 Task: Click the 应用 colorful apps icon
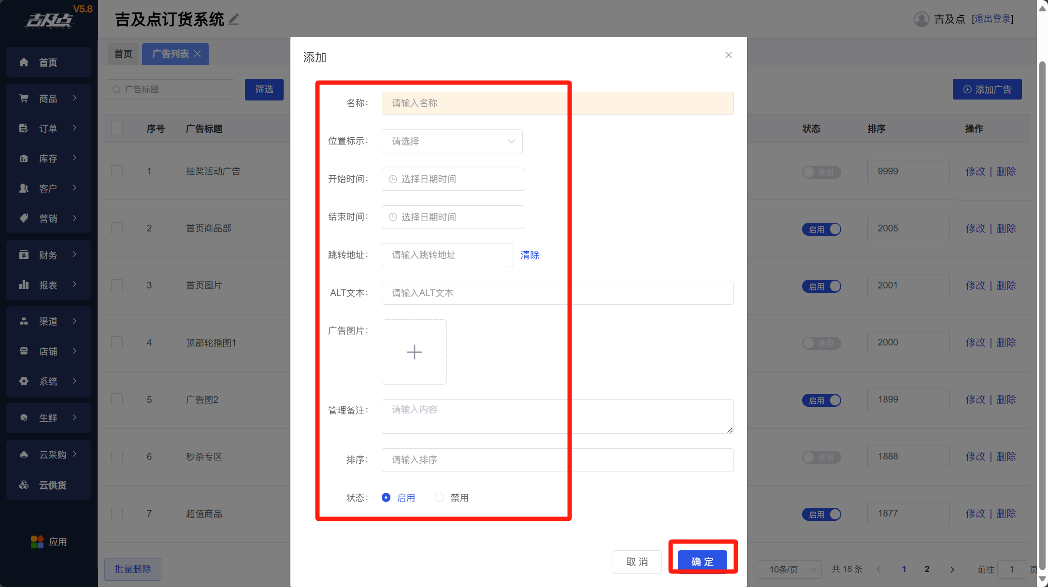(37, 542)
